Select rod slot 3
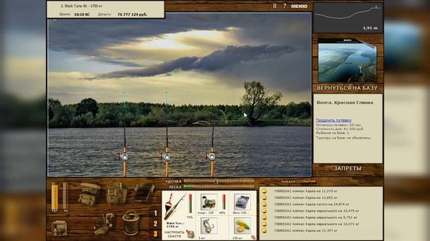This screenshot has width=430, height=241. 155,234
